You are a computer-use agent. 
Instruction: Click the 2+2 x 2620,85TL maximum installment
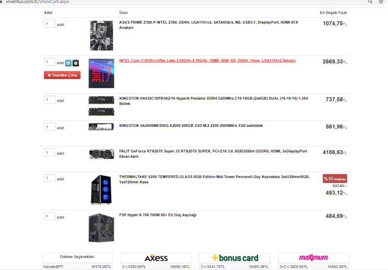(x=294, y=267)
